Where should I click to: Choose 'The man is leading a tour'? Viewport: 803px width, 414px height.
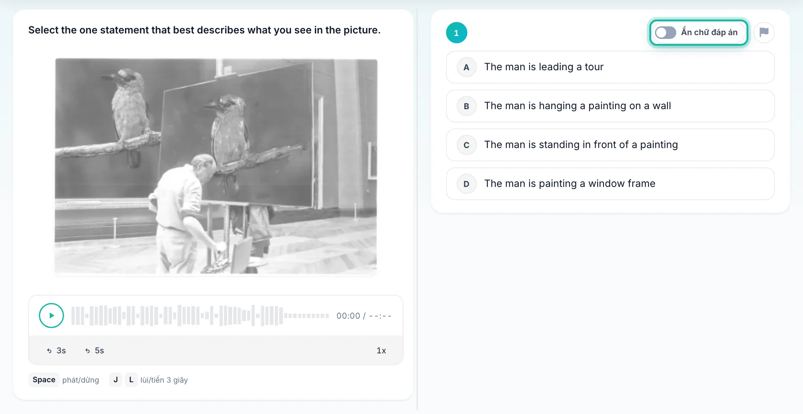tap(610, 67)
